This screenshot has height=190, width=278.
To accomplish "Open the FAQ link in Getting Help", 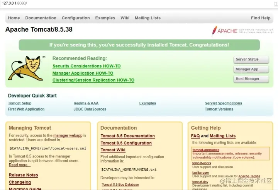I will coord(195,136).
